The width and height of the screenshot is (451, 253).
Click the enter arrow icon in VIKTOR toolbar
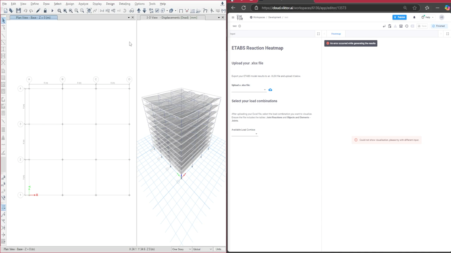[x=384, y=26]
